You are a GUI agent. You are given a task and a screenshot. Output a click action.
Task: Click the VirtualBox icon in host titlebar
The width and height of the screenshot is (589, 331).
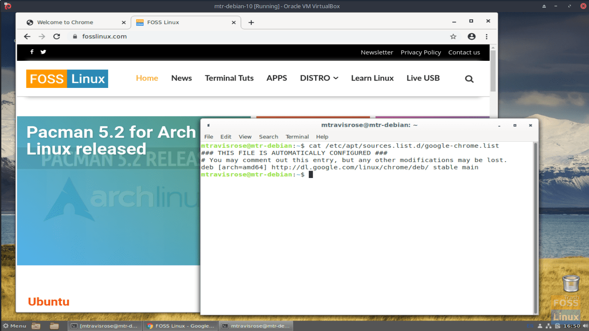(7, 6)
